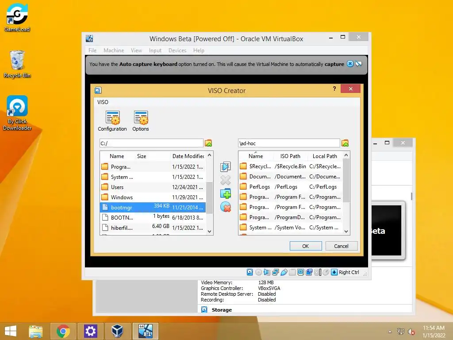Open the Options panel in VISO Creator

click(141, 121)
